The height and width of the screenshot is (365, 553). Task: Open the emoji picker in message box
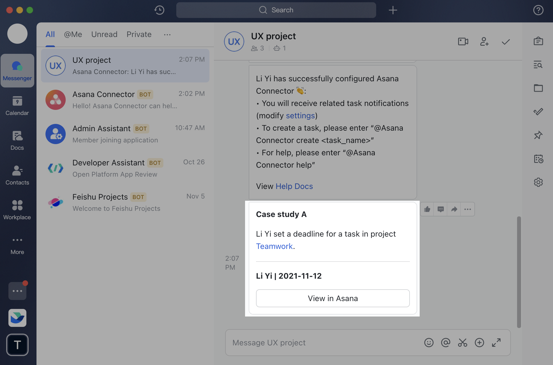coord(429,343)
